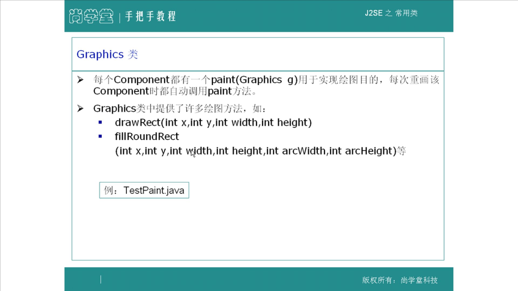Click the 版权所有: 尚学堂科技 footer text
This screenshot has width=518, height=291.
(x=400, y=280)
